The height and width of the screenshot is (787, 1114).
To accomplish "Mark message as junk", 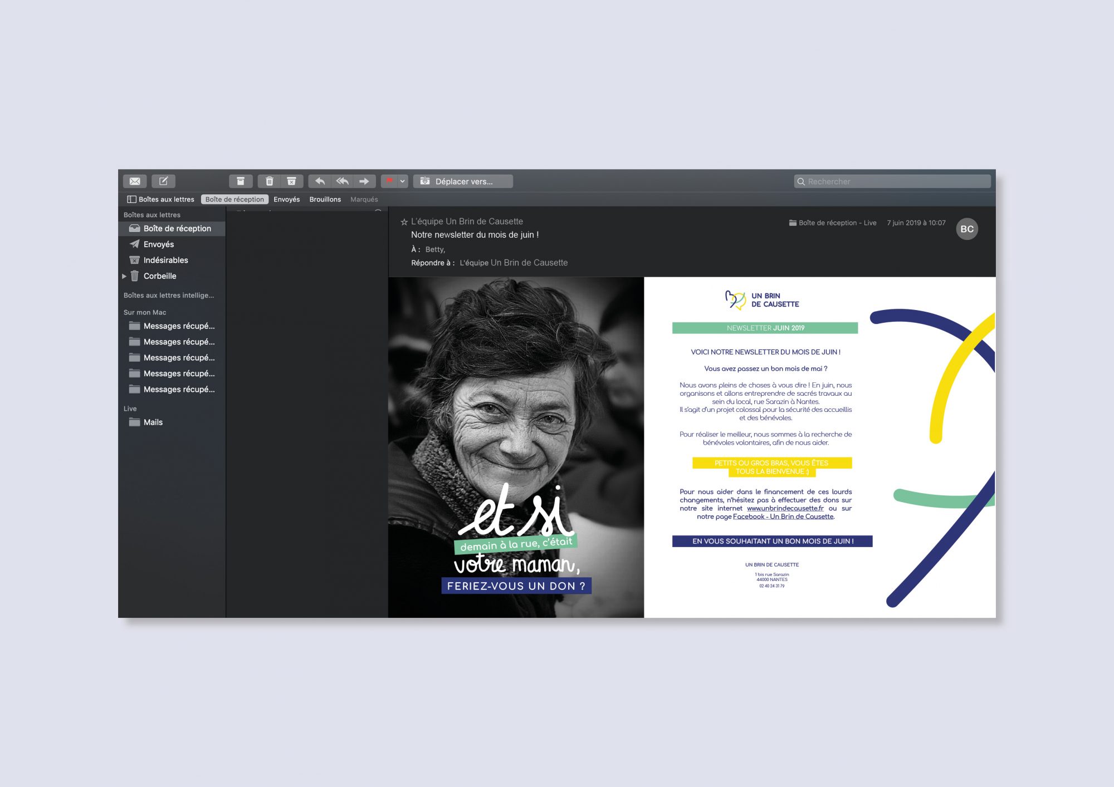I will point(291,181).
